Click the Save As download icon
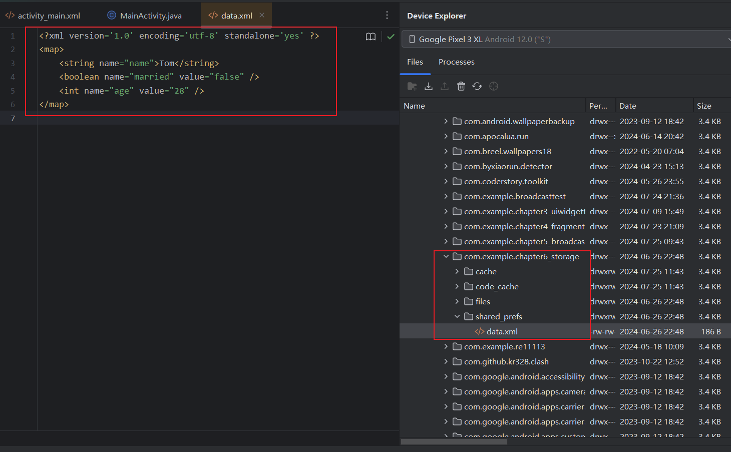Viewport: 731px width, 452px height. pos(429,87)
